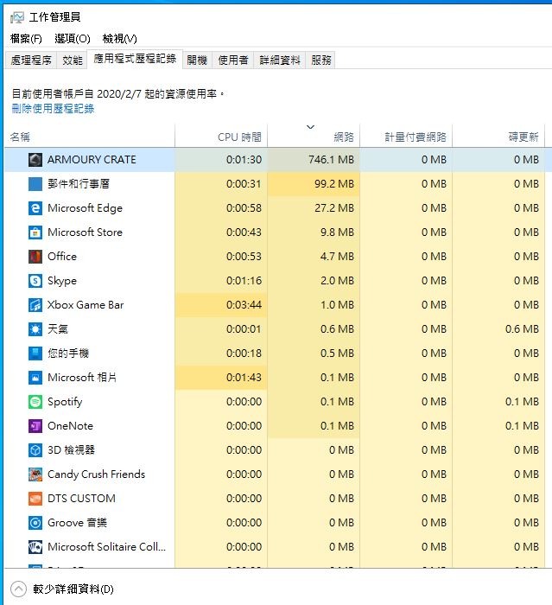This screenshot has width=552, height=605.
Task: Click the OneNote icon
Action: pyautogui.click(x=35, y=426)
